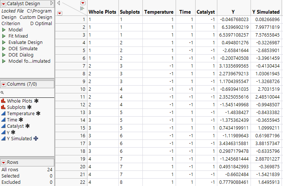Click the Whole Plots nominal type icon
The height and width of the screenshot is (186, 283).
3,101
